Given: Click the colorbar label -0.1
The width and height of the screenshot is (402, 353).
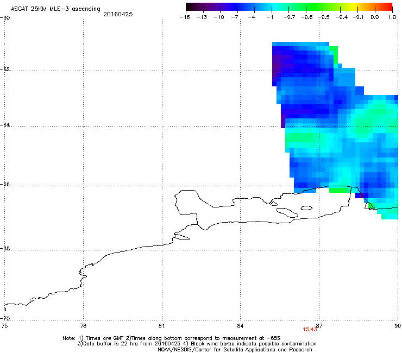Looking at the screenshot, I should 358,17.
